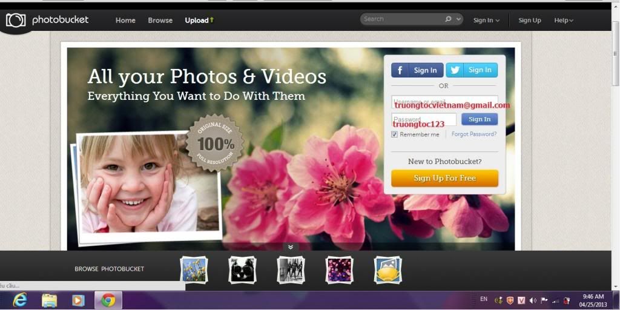Click the smiling child photo
Image resolution: width=620 pixels, height=310 pixels.
(149, 184)
